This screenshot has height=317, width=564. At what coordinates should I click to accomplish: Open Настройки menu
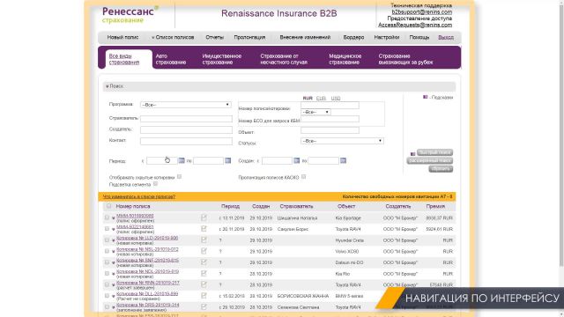387,37
